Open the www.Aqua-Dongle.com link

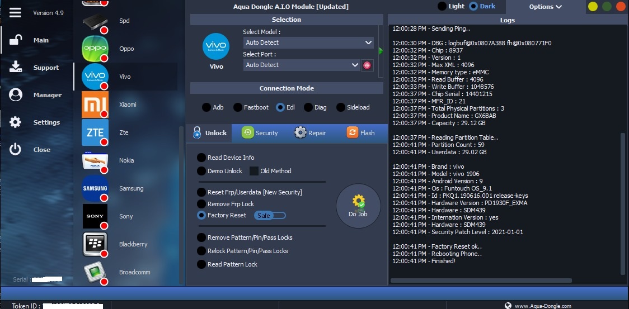tap(543, 306)
